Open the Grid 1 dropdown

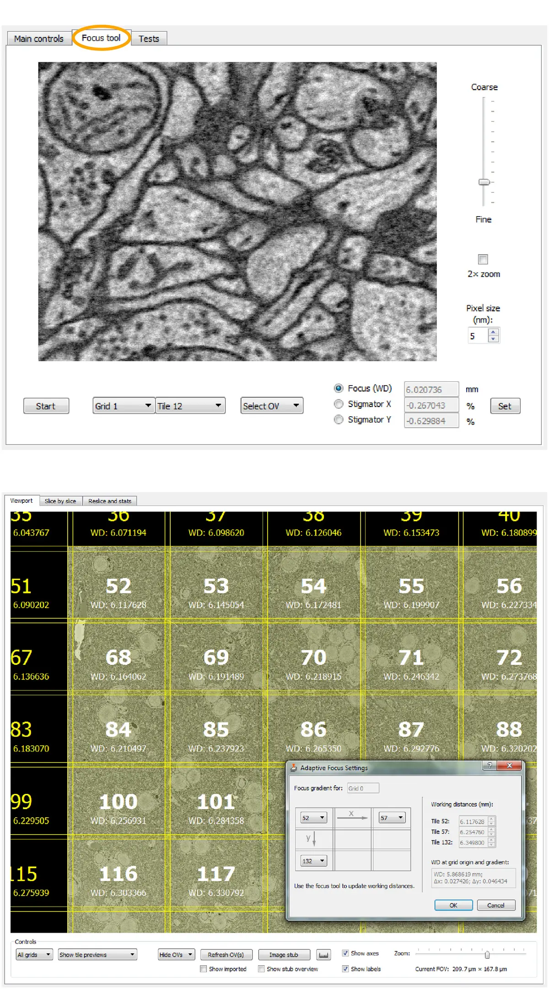pyautogui.click(x=123, y=406)
